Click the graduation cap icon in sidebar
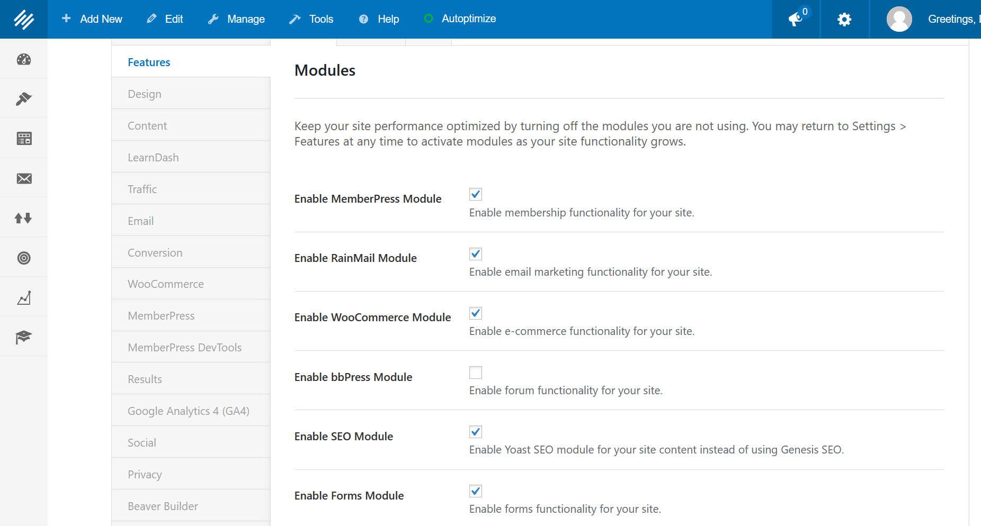 [x=24, y=337]
